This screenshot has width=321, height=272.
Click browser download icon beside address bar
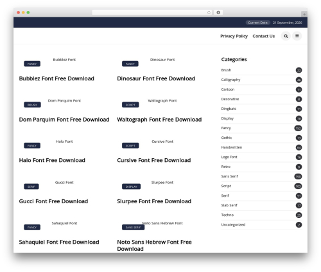coord(218,12)
